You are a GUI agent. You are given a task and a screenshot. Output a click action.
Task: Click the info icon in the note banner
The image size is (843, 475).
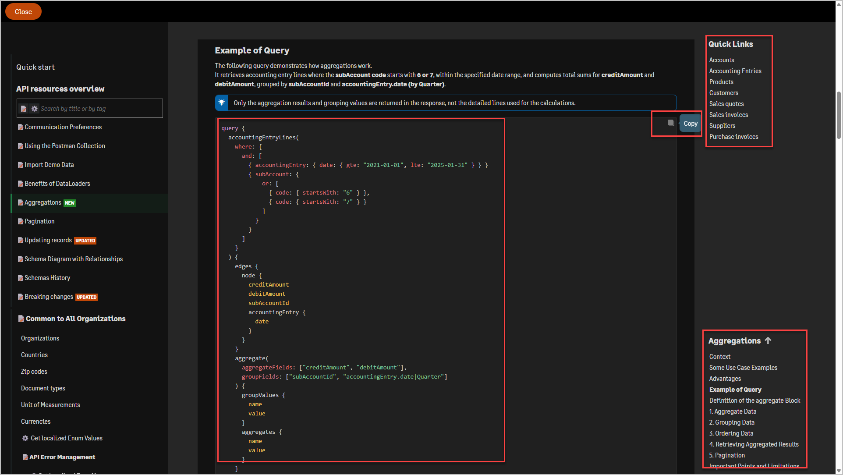point(221,103)
